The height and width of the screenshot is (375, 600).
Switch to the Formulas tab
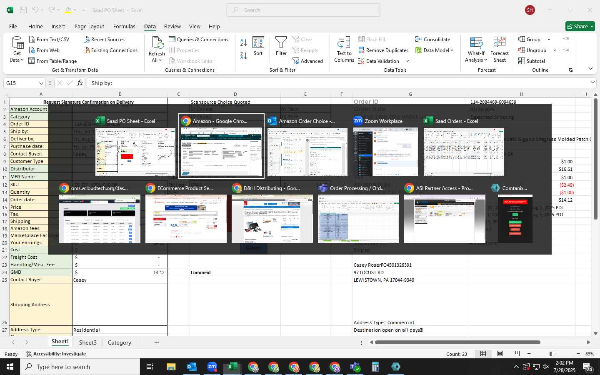click(x=124, y=26)
